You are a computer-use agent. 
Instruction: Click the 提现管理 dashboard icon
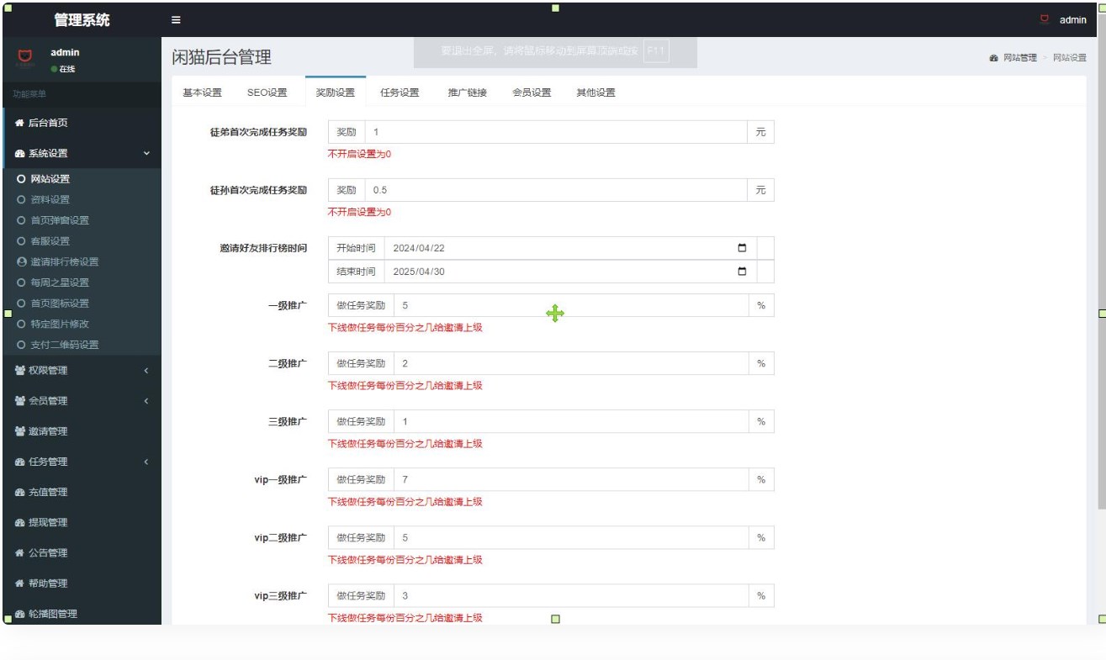click(x=20, y=522)
